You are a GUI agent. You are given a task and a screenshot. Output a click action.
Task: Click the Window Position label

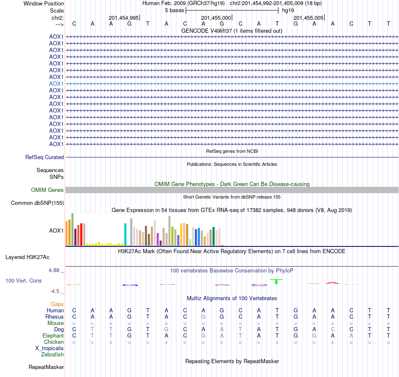tap(44, 3)
